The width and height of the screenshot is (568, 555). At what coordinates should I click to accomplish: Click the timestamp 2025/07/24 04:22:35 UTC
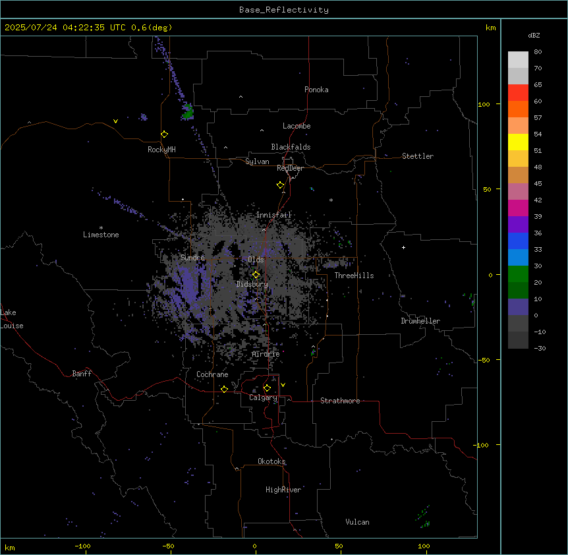(x=65, y=28)
